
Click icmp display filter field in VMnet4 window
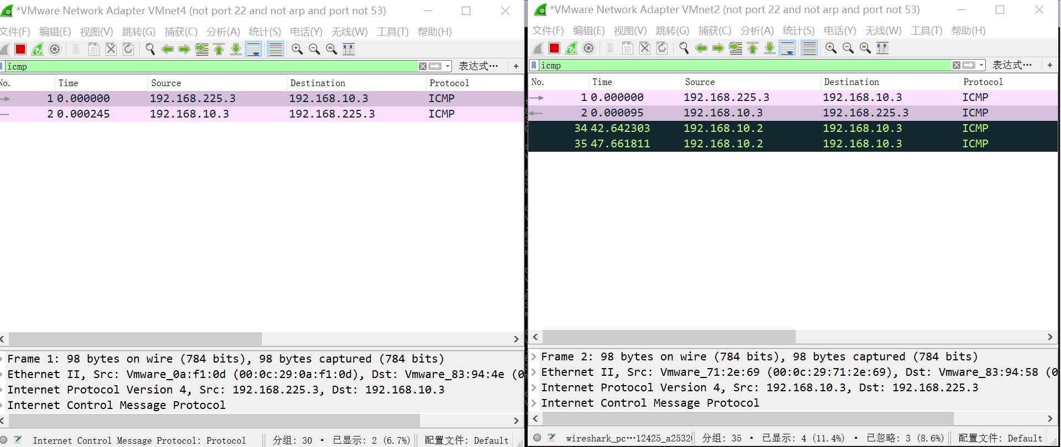(210, 66)
